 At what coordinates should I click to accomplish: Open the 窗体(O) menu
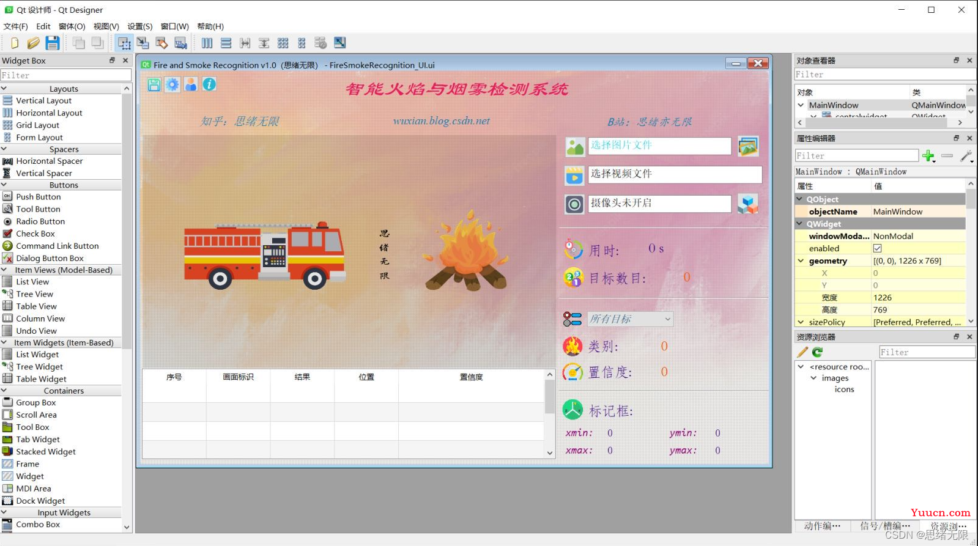click(72, 26)
